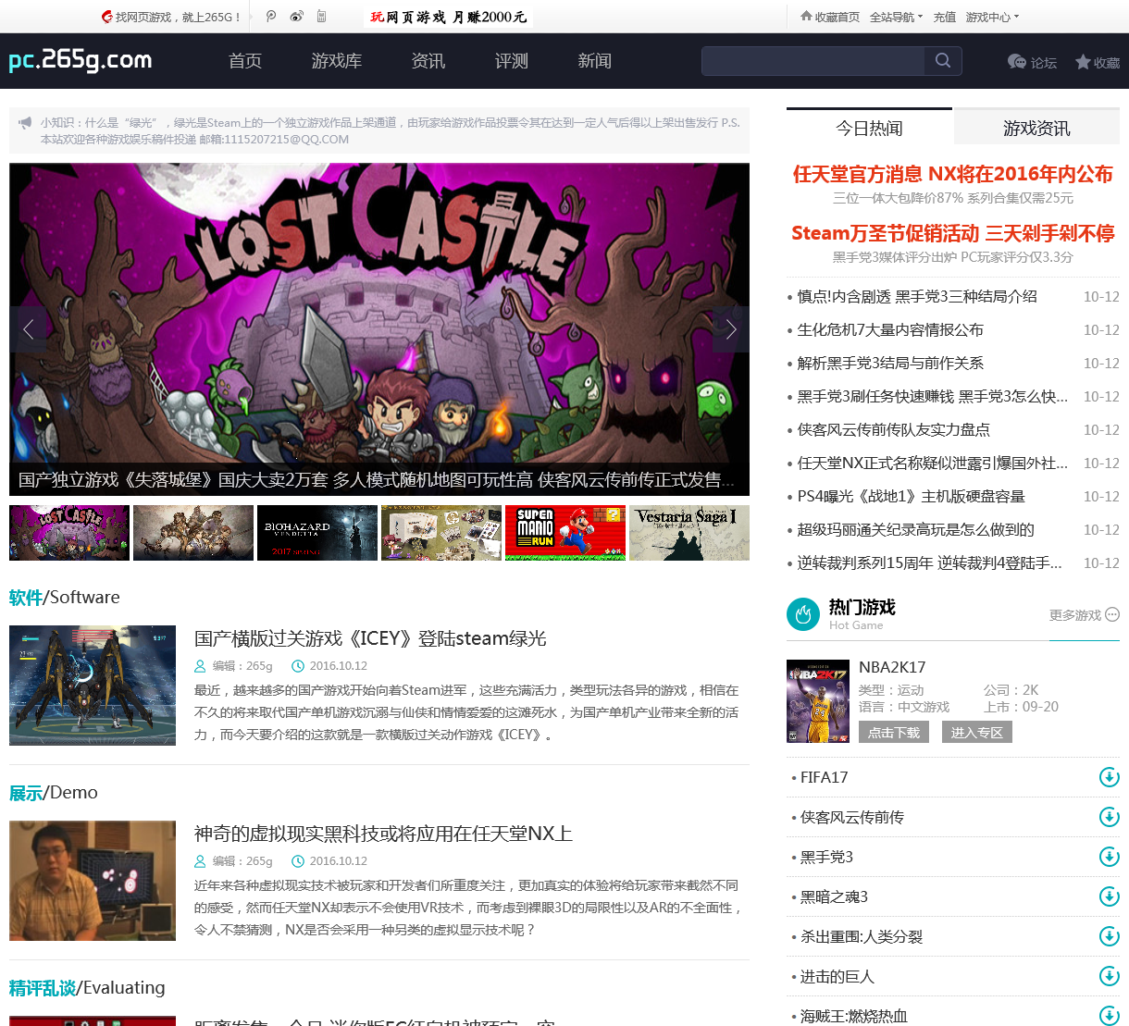Click the download icon for 海贼王:燃烧热血

coord(1109,1015)
